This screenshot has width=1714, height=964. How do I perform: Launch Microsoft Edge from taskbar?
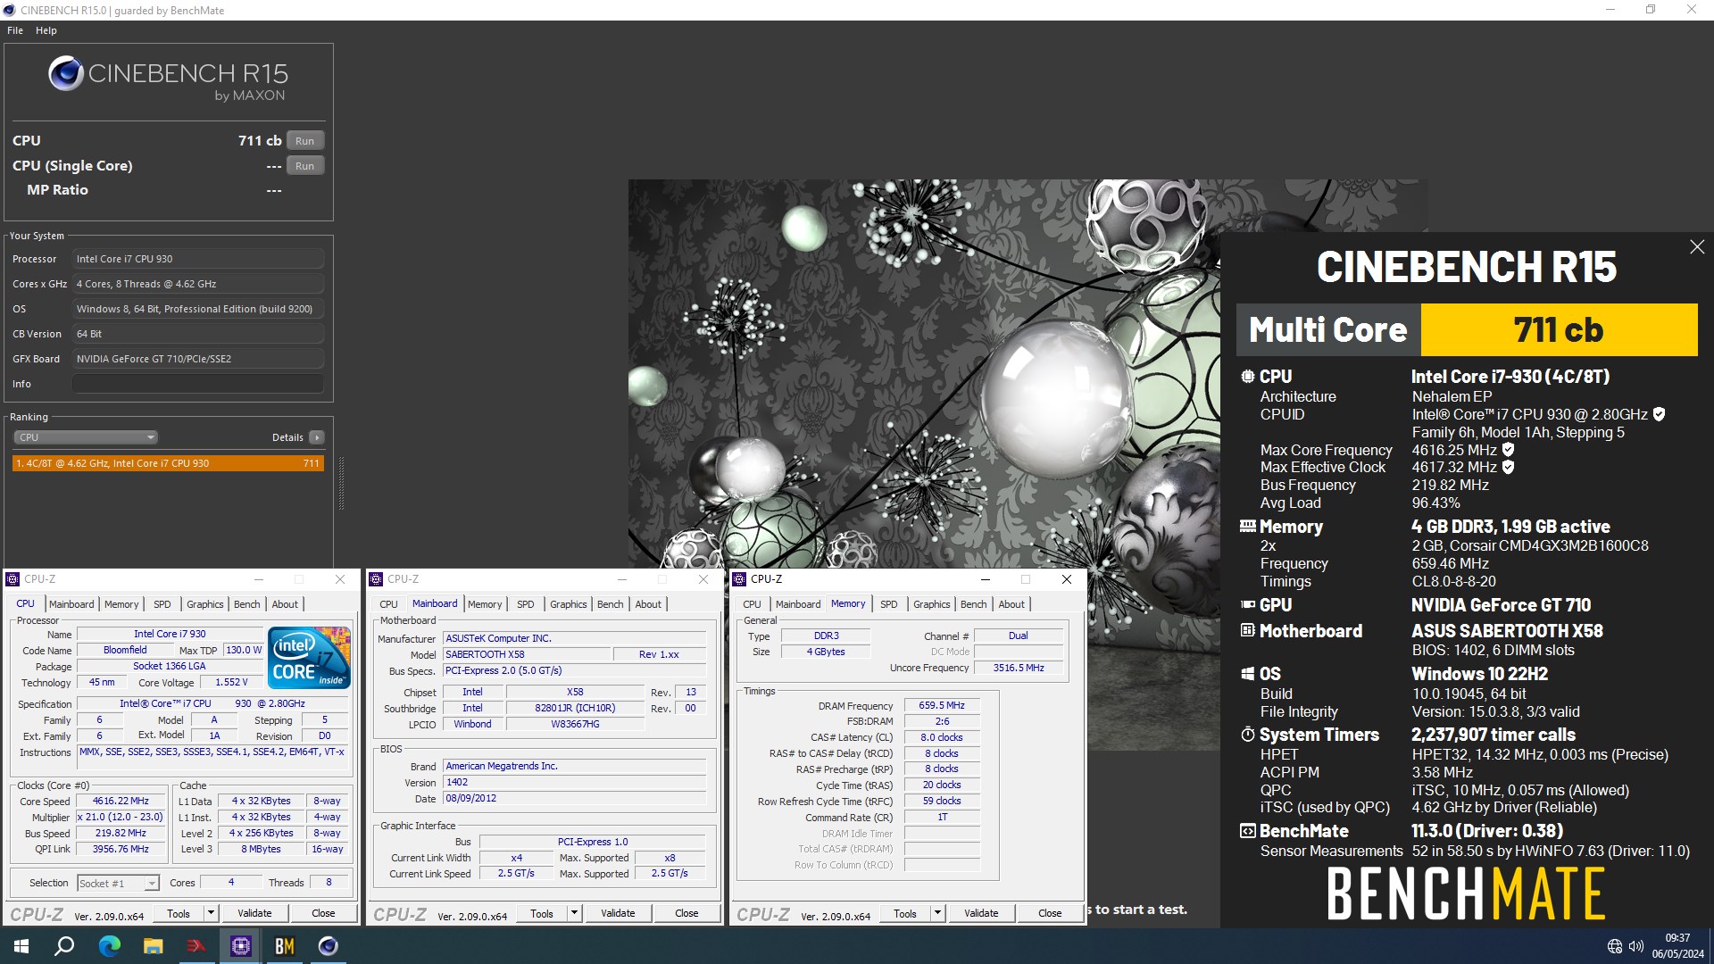point(109,946)
